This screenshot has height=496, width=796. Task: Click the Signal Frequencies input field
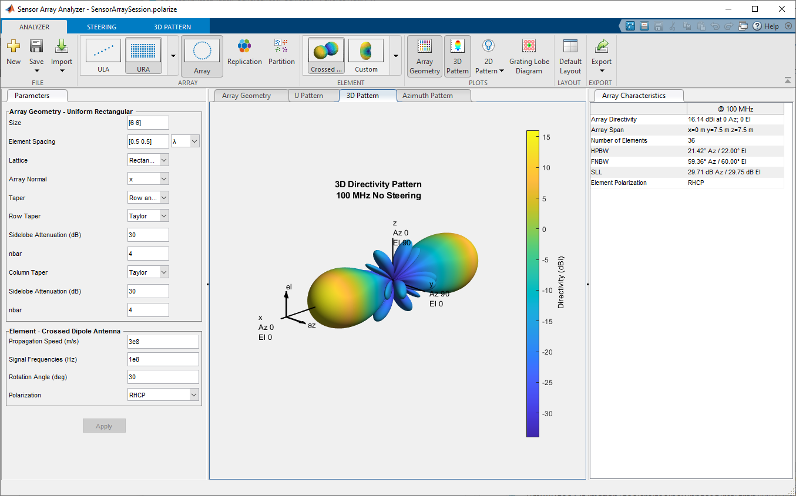[163, 359]
